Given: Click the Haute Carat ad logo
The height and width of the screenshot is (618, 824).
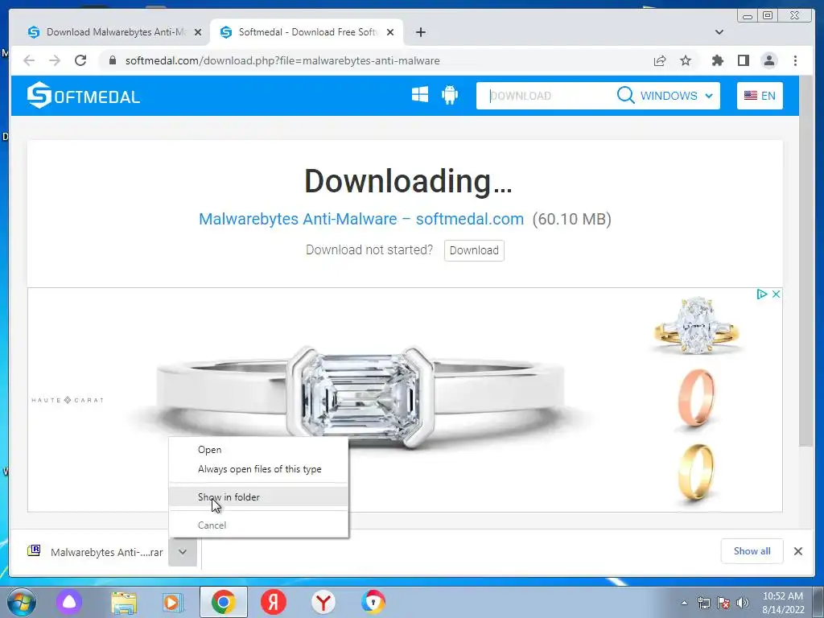Looking at the screenshot, I should coord(68,400).
